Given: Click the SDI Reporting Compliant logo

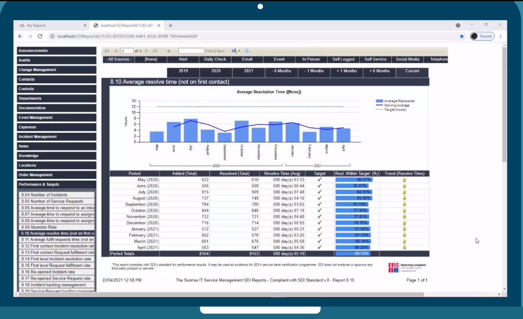Looking at the screenshot, I should coord(407,267).
